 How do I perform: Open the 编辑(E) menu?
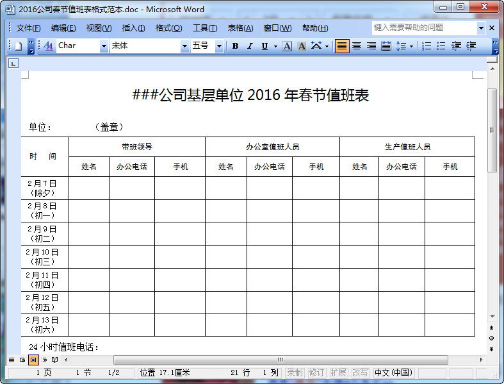pyautogui.click(x=63, y=28)
